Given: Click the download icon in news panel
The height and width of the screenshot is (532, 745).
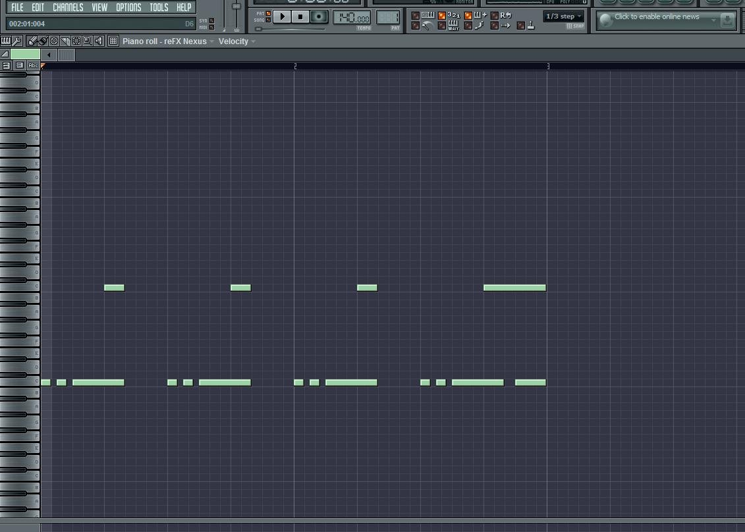Looking at the screenshot, I should click(727, 20).
